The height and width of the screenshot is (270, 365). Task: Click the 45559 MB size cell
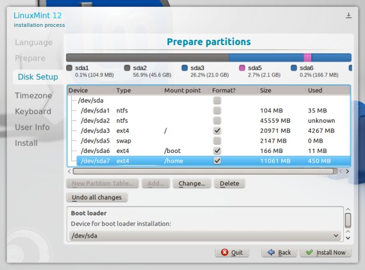[275, 120]
